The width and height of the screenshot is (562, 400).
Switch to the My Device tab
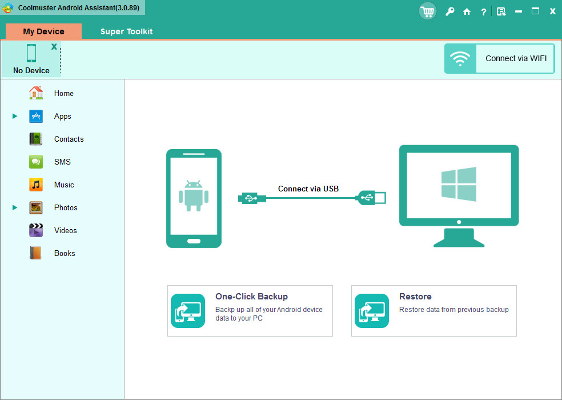point(44,31)
